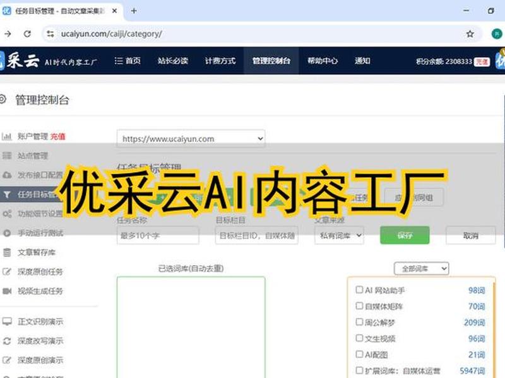Open 深度改写演示 in sidebar
Viewport: 505px width, 378px height.
point(40,341)
